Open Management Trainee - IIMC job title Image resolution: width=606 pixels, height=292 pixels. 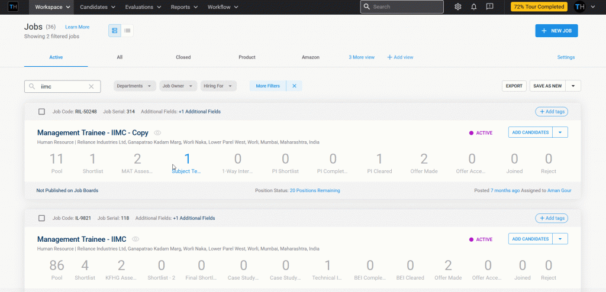(x=82, y=239)
